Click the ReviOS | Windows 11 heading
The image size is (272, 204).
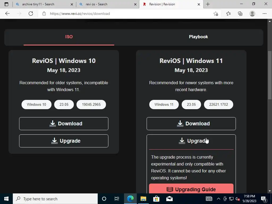pyautogui.click(x=191, y=61)
